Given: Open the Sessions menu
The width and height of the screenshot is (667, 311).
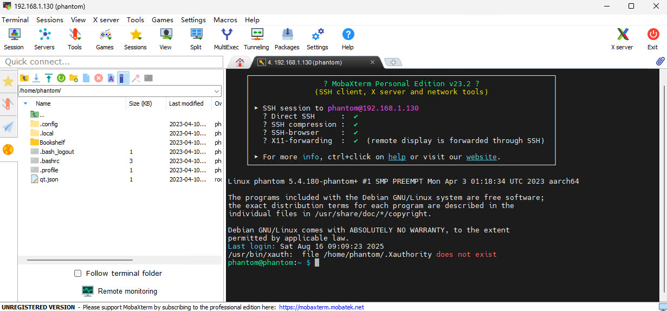Looking at the screenshot, I should point(50,20).
